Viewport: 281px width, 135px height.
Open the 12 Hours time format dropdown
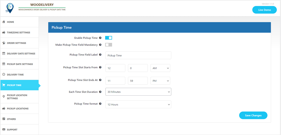pyautogui.click(x=138, y=104)
